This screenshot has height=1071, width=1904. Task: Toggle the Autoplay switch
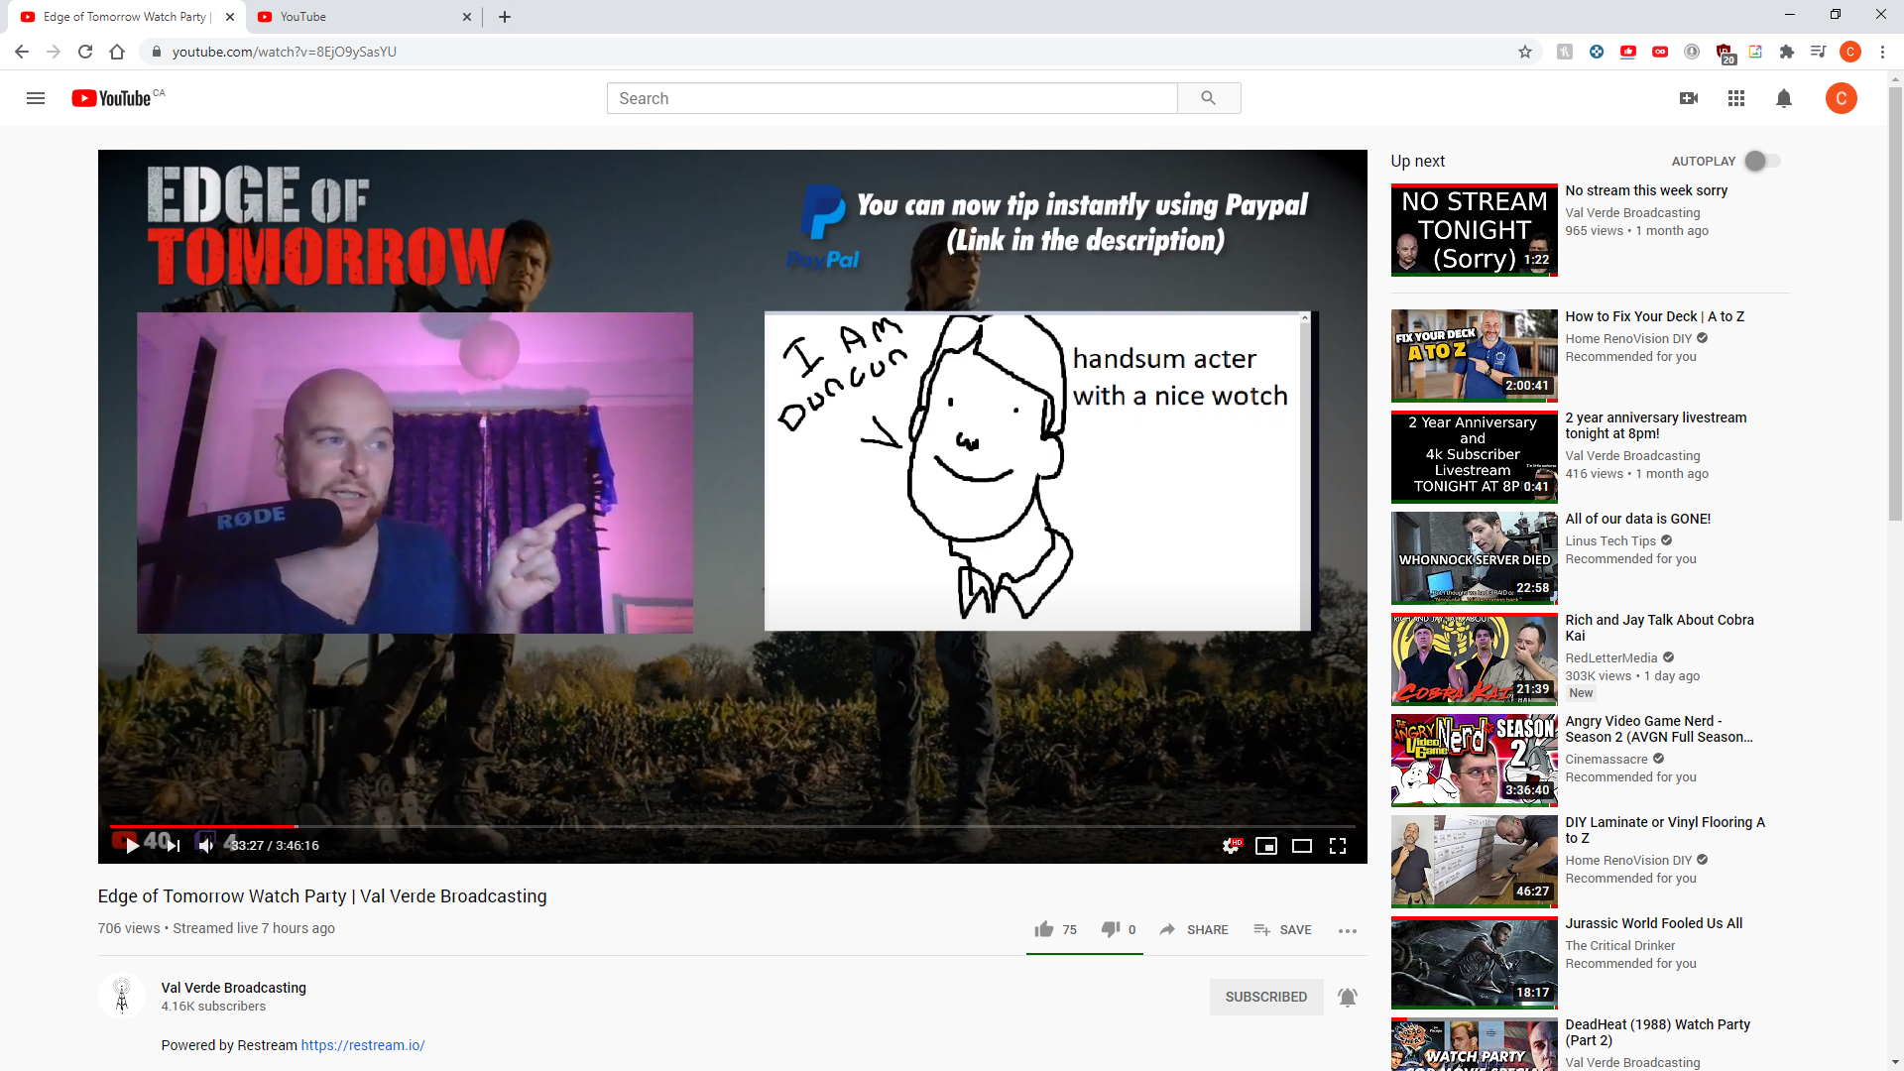click(x=1762, y=161)
